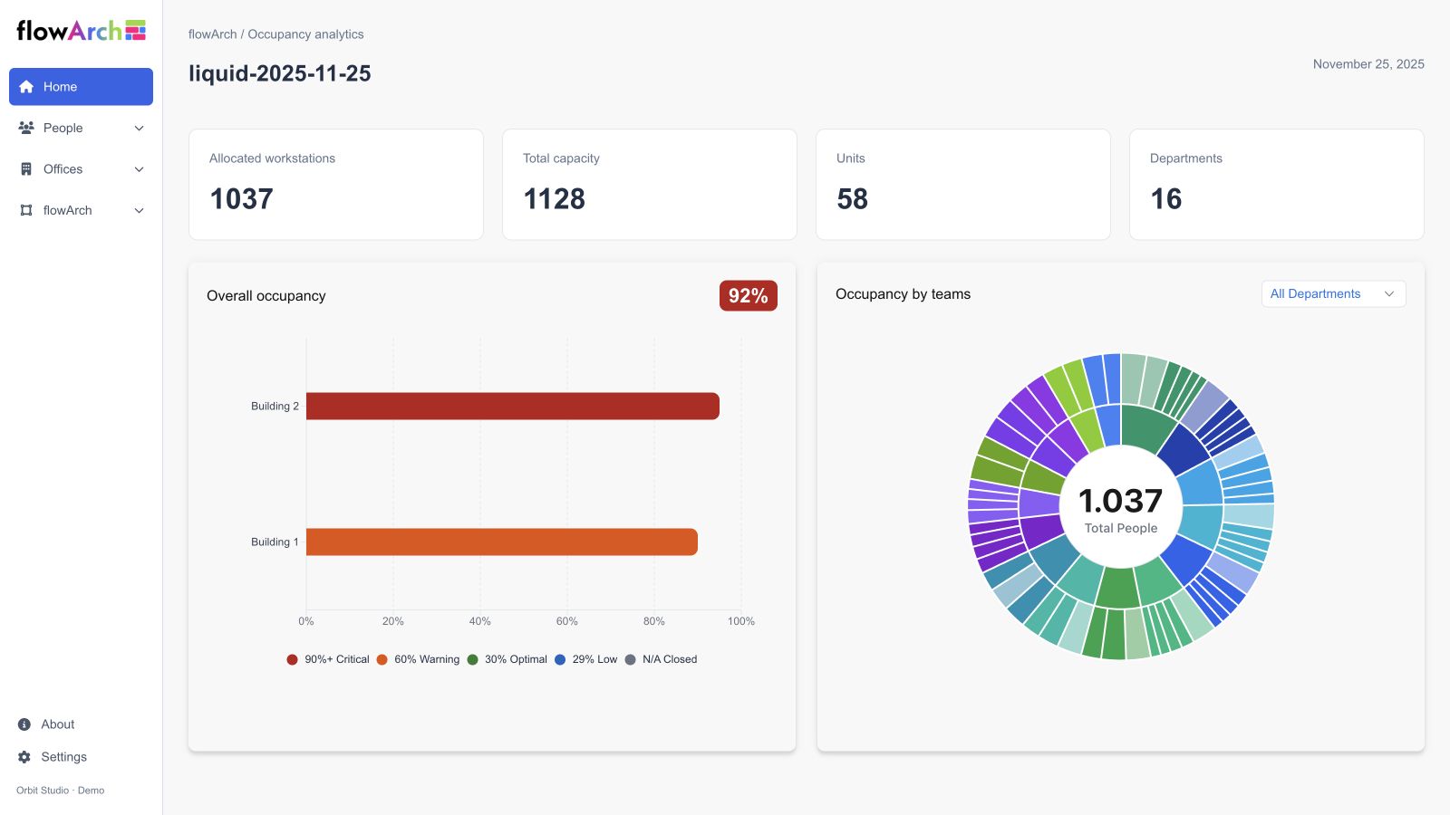Viewport: 1450px width, 815px height.
Task: Expand the People menu chevron
Action: coord(139,129)
